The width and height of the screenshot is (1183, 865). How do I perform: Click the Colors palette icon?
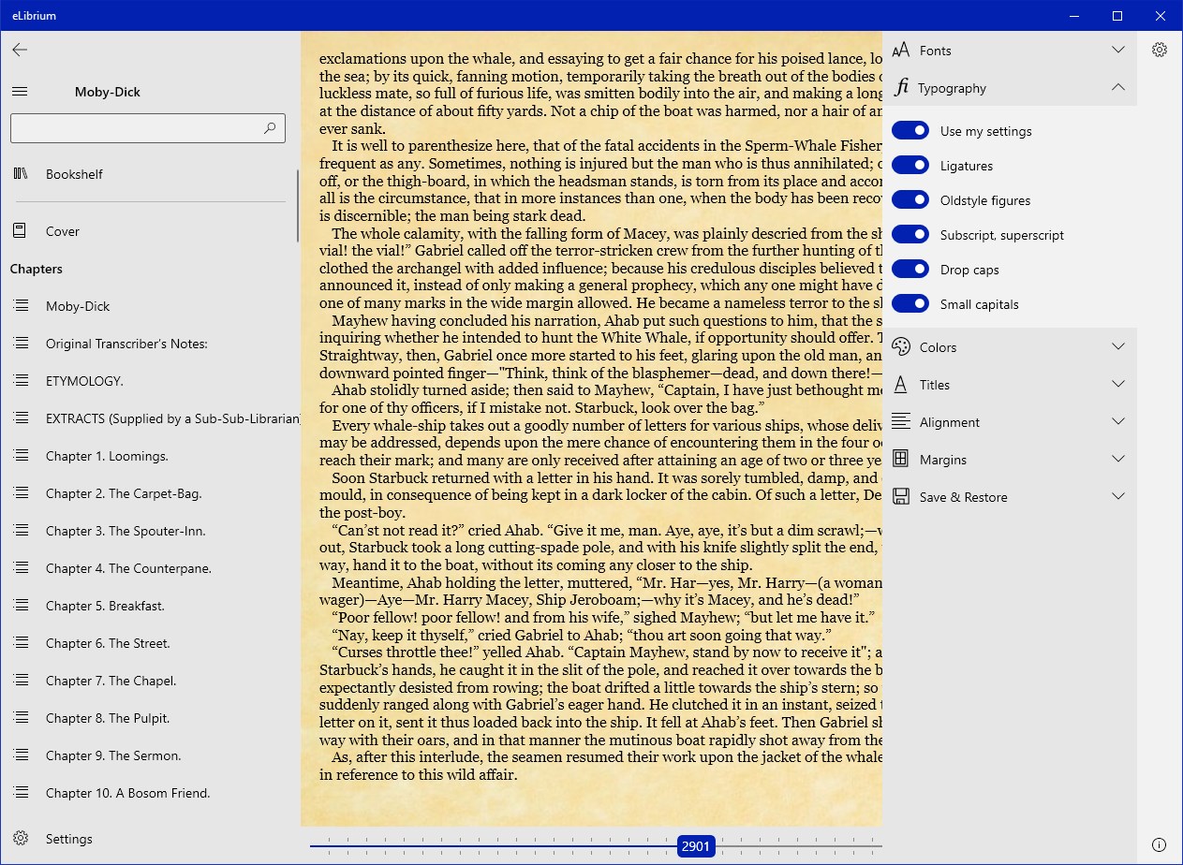[x=901, y=347]
